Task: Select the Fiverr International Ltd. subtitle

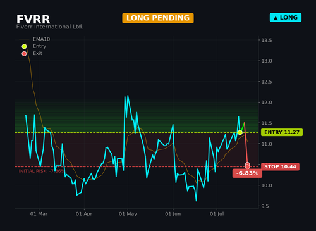Action: pos(50,27)
